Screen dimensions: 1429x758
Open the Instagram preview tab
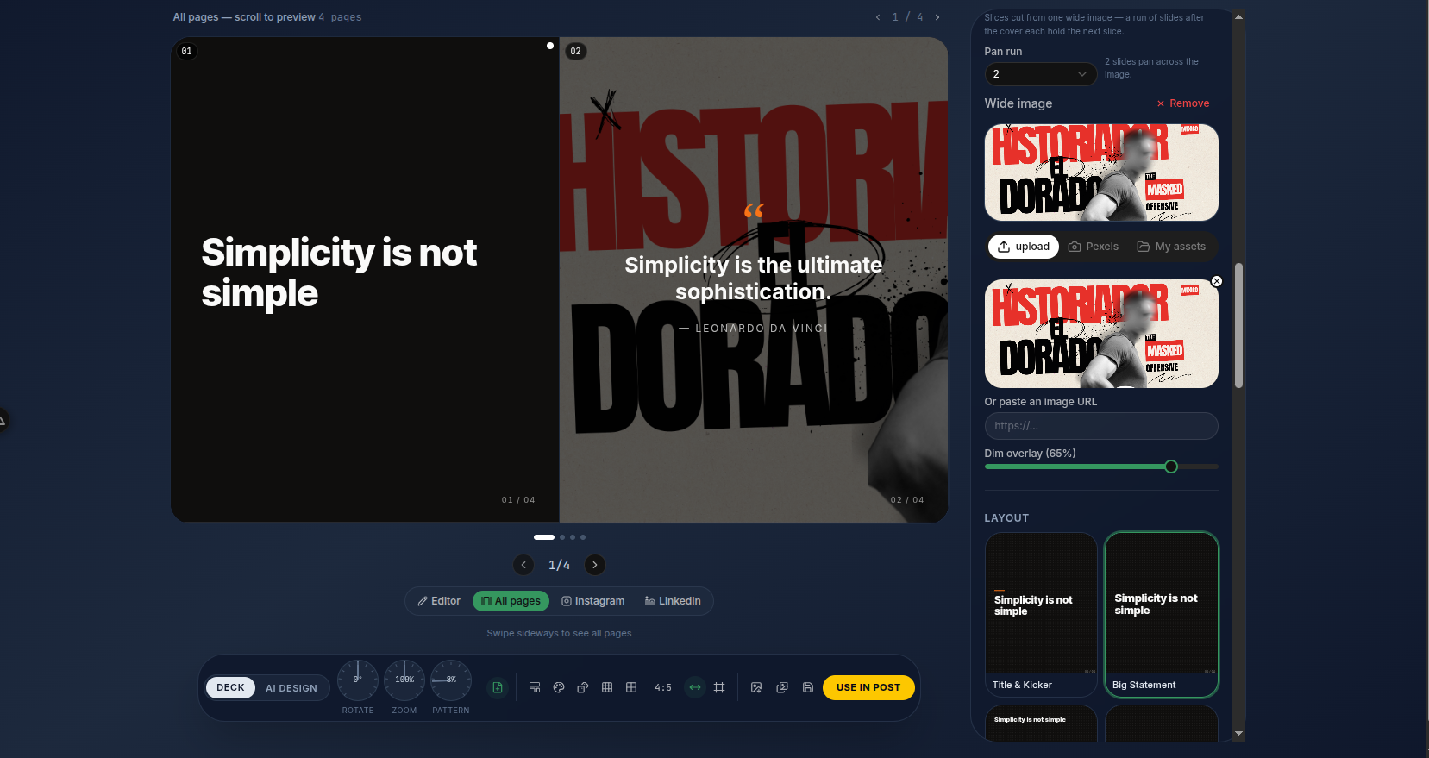click(593, 601)
